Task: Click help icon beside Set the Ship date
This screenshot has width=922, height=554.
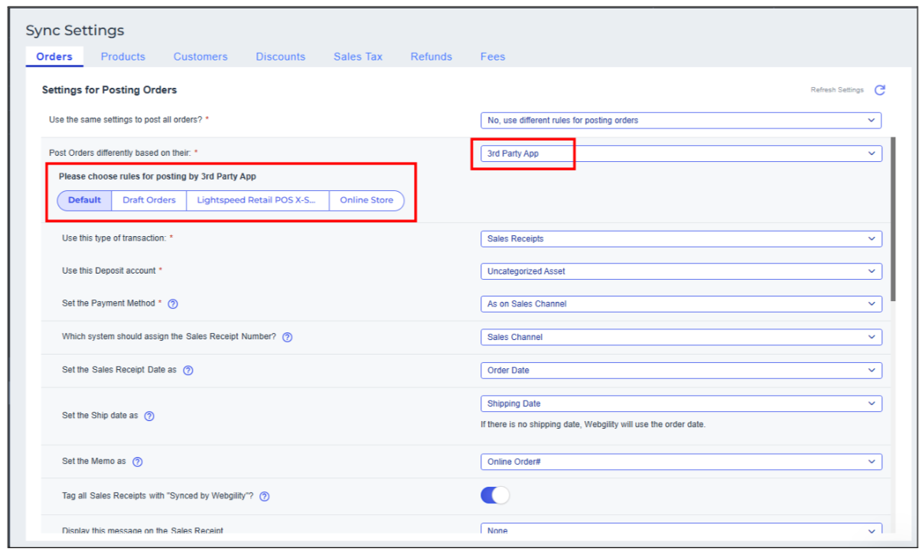Action: 149,416
